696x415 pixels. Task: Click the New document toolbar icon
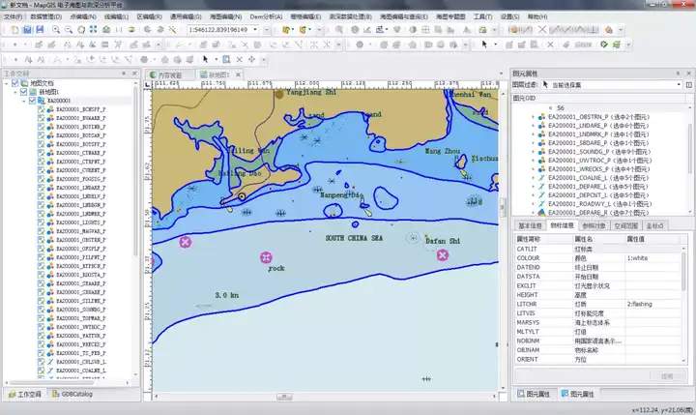[14, 30]
